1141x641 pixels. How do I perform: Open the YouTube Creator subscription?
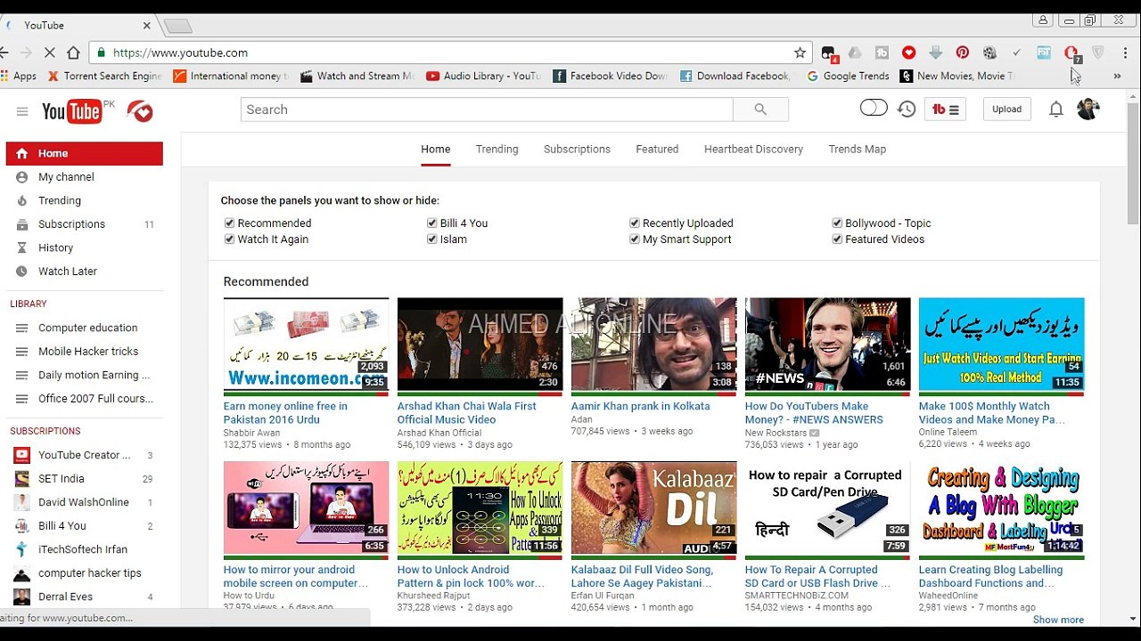(x=85, y=455)
